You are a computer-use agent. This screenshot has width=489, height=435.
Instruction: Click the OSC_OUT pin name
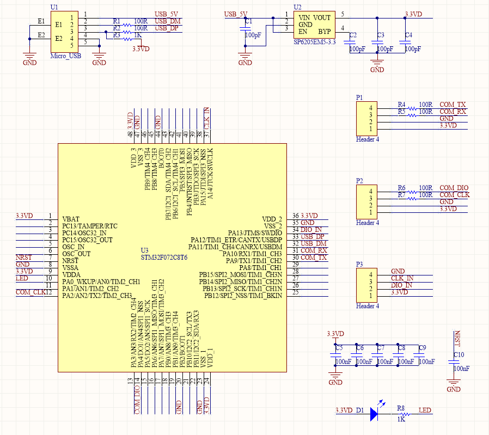click(76, 254)
